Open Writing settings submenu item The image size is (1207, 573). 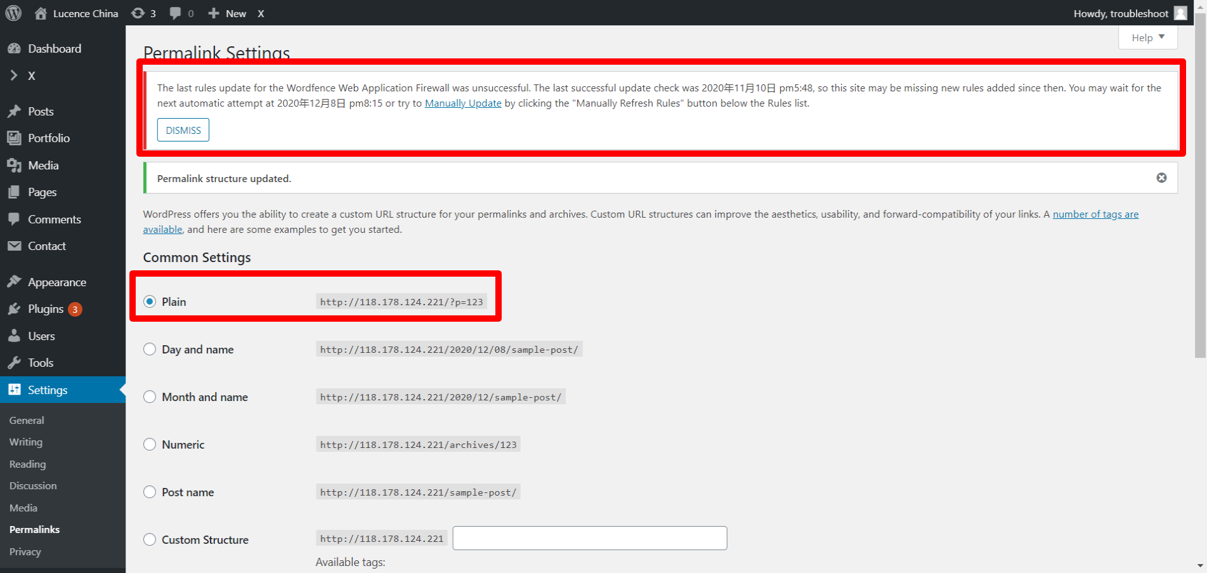point(26,442)
